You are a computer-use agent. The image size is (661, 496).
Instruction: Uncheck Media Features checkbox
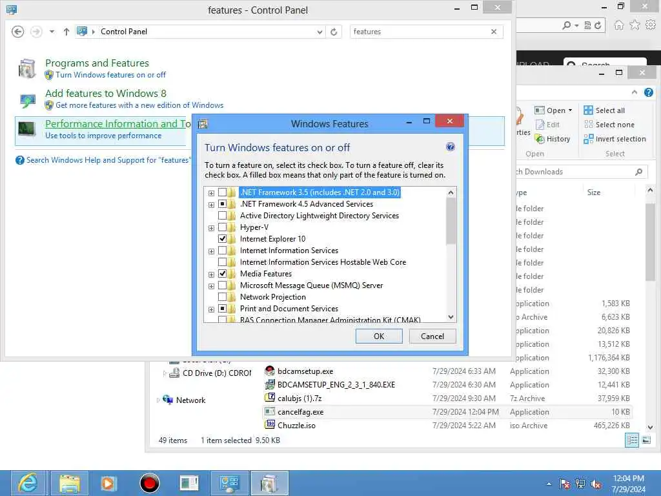pyautogui.click(x=222, y=274)
